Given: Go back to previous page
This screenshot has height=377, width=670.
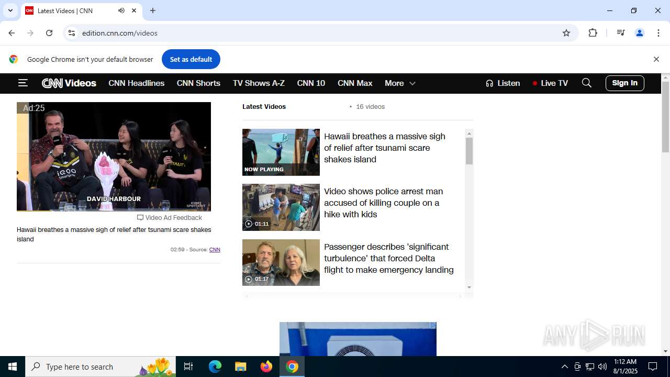Looking at the screenshot, I should 12,33.
